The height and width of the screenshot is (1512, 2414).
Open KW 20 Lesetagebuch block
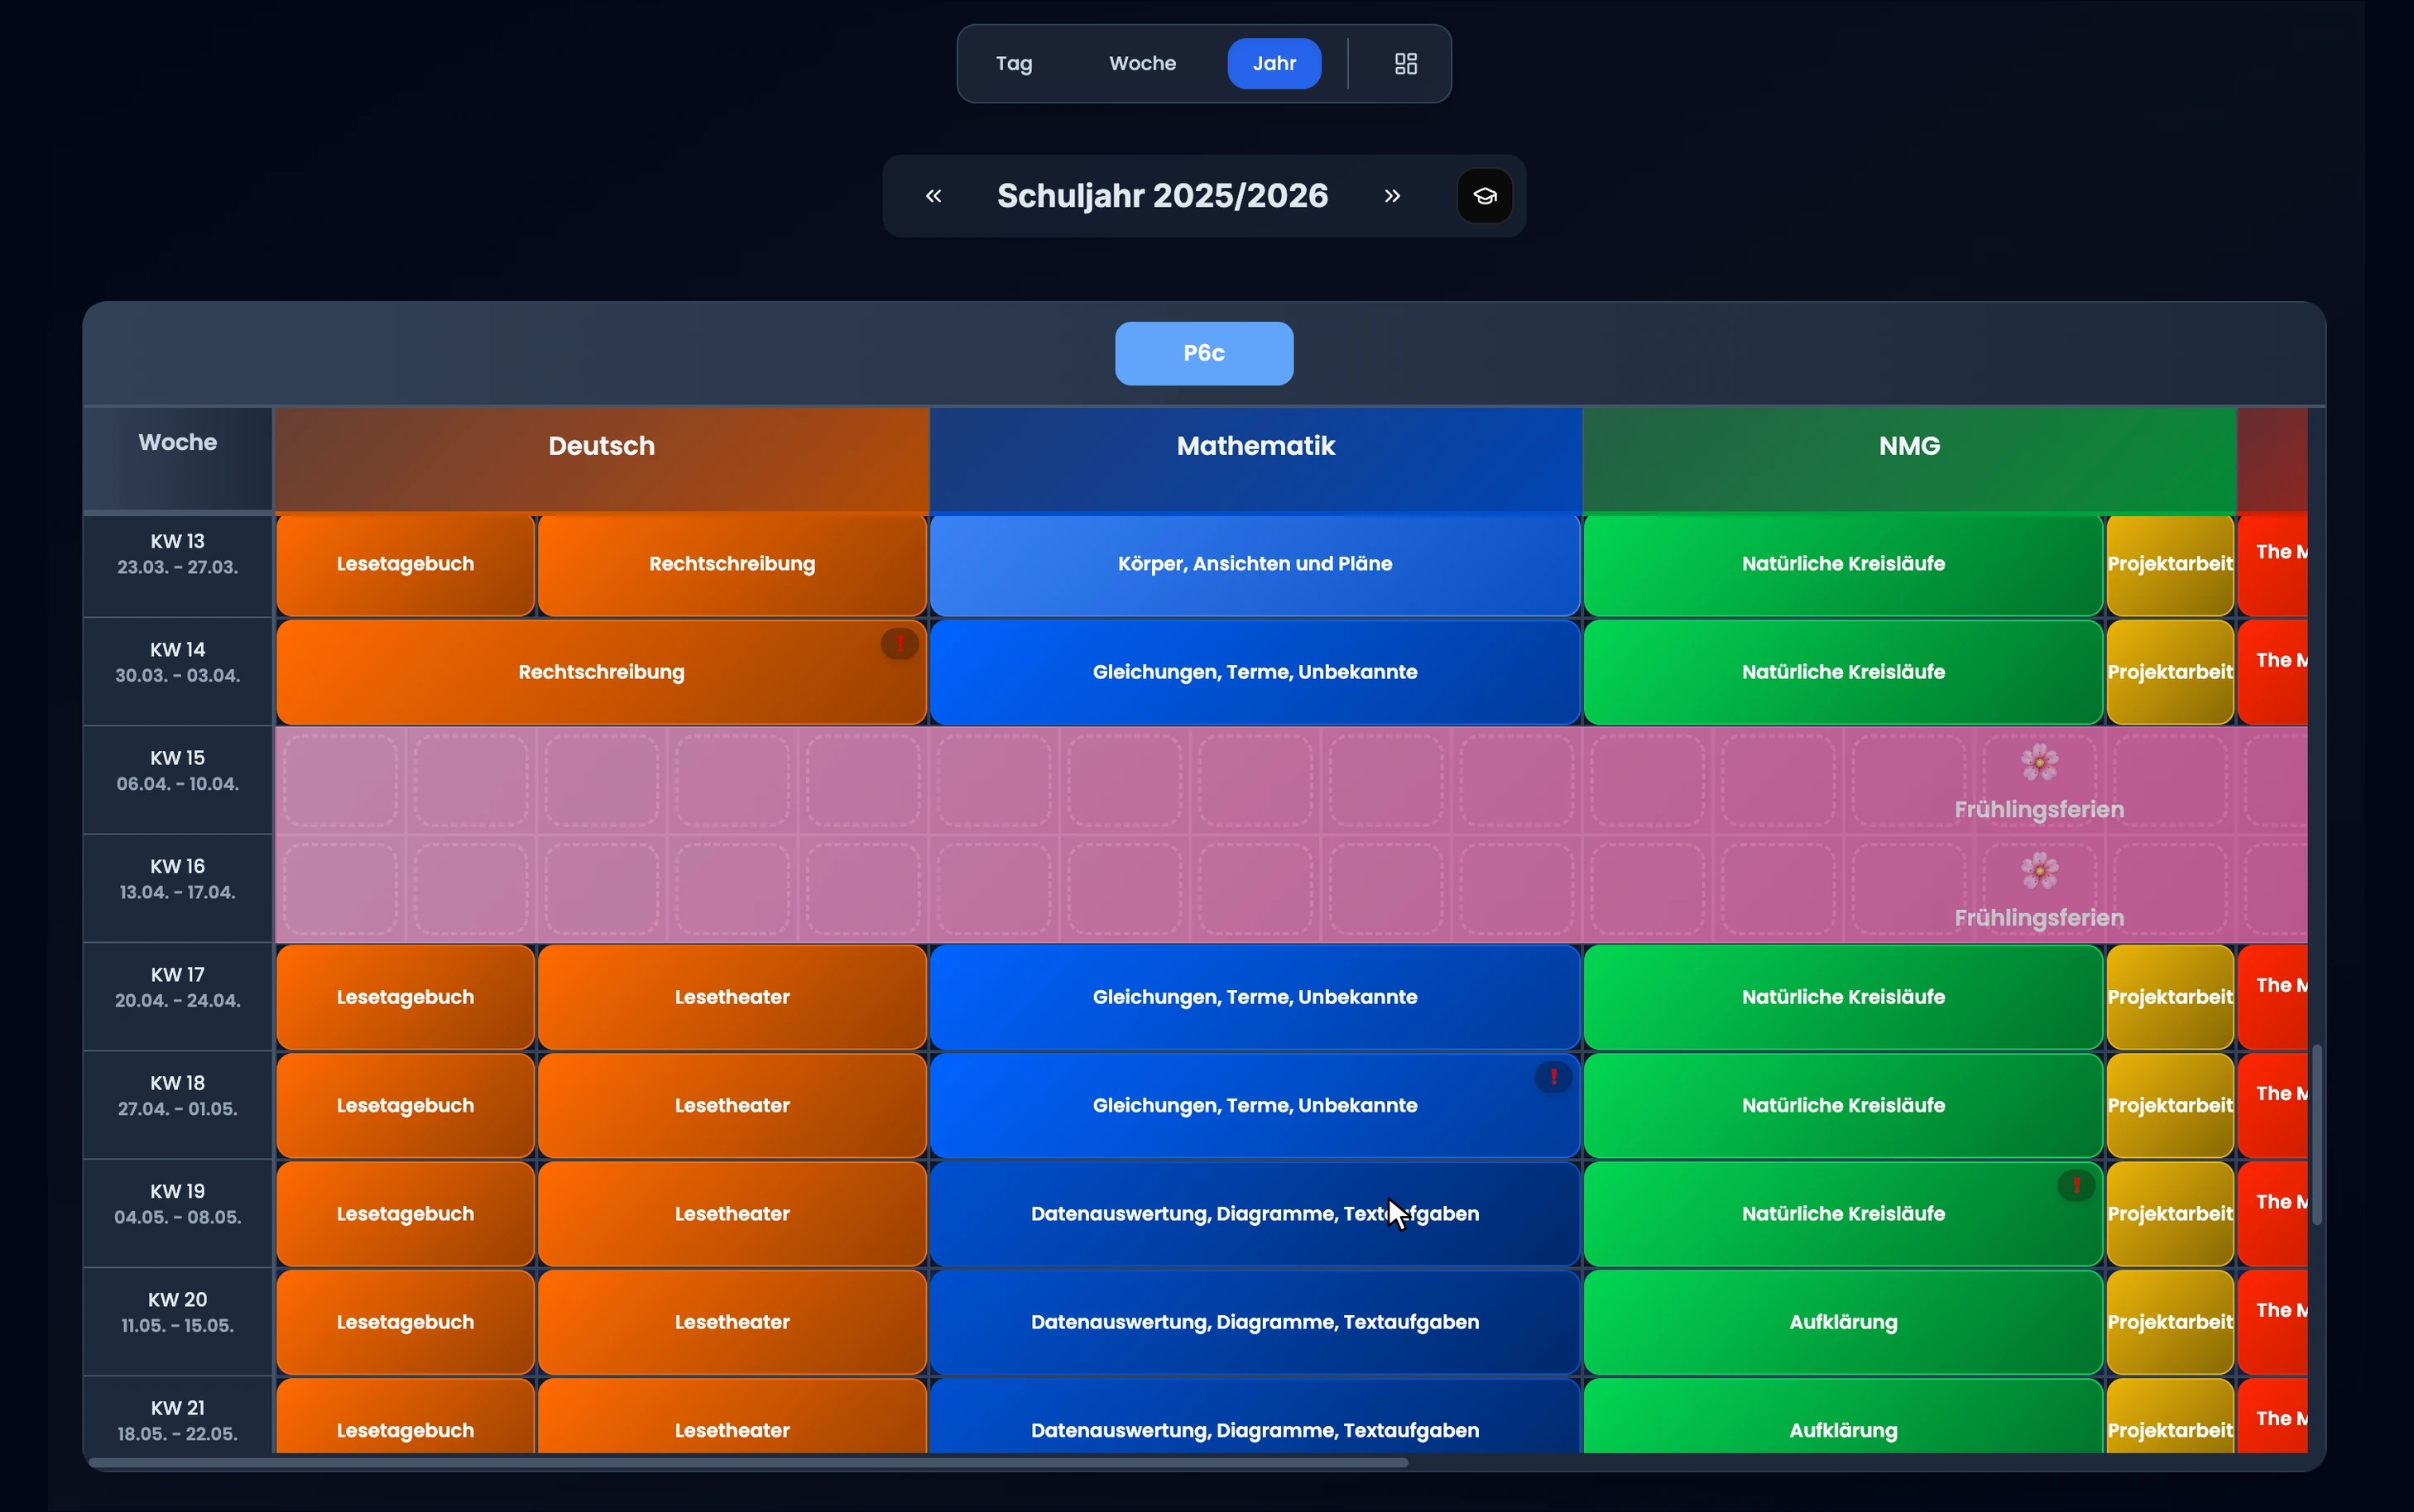(x=406, y=1322)
